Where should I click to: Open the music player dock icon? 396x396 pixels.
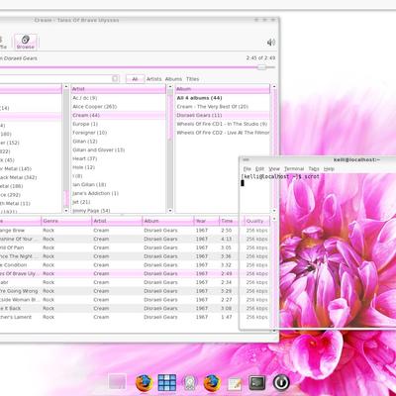pyautogui.click(x=190, y=383)
